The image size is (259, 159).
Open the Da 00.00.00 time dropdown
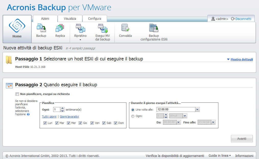(x=178, y=122)
